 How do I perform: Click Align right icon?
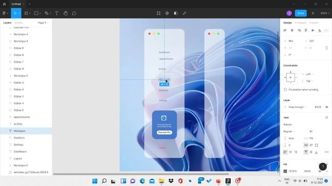coord(299,30)
